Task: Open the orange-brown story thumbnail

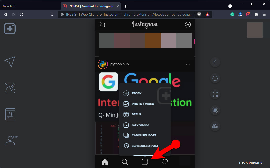Action: (x=153, y=40)
